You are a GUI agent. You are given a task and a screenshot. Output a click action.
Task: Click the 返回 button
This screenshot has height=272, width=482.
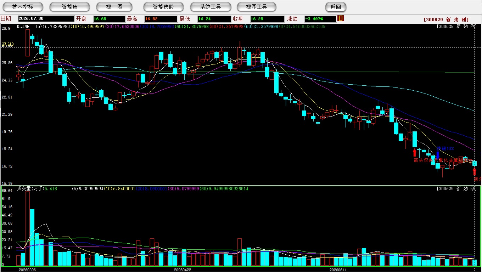tap(336, 7)
